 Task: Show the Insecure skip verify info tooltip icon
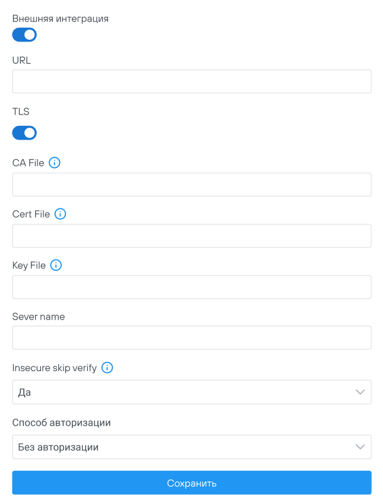tap(107, 368)
